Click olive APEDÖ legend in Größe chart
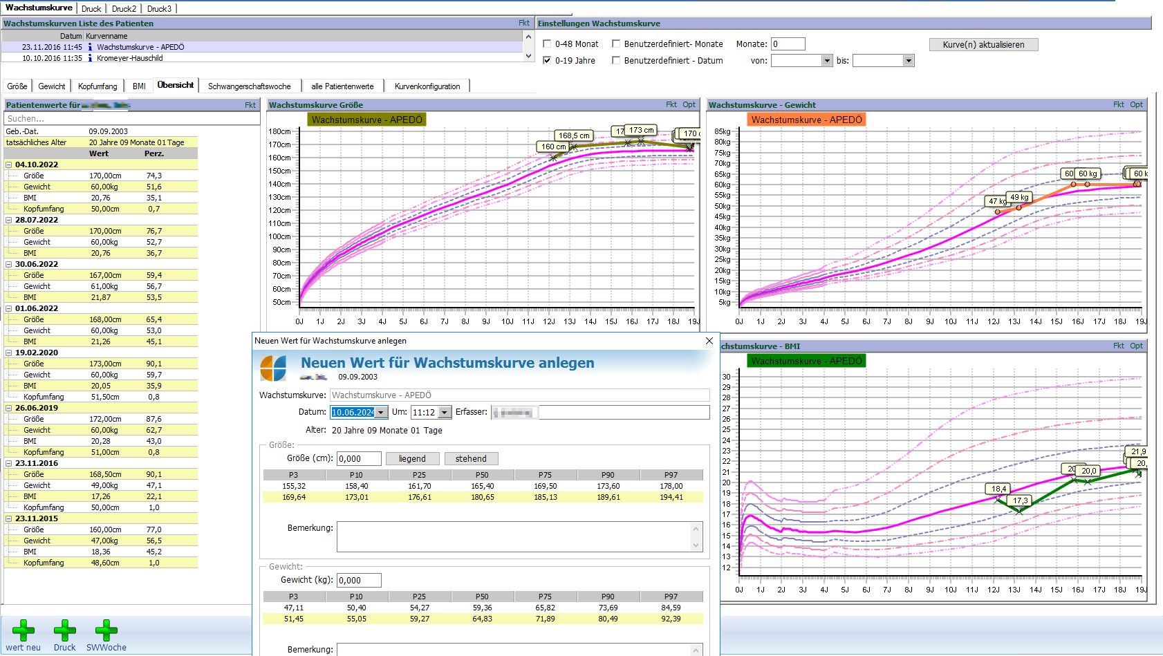Viewport: 1163px width, 656px height. point(366,120)
